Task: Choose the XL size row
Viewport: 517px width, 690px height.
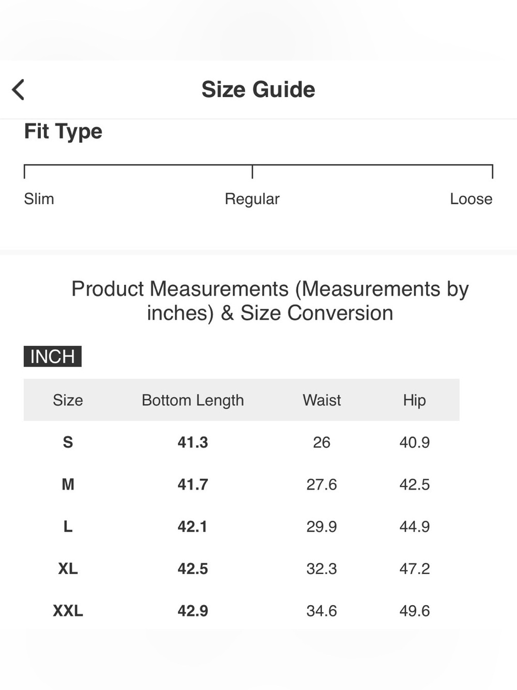Action: point(241,568)
